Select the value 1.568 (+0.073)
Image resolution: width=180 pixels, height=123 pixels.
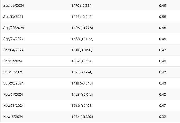tap(82, 39)
